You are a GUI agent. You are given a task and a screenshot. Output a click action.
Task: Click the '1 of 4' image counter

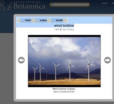tap(57, 29)
